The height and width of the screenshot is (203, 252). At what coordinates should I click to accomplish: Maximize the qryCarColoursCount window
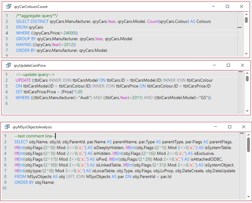228,6
